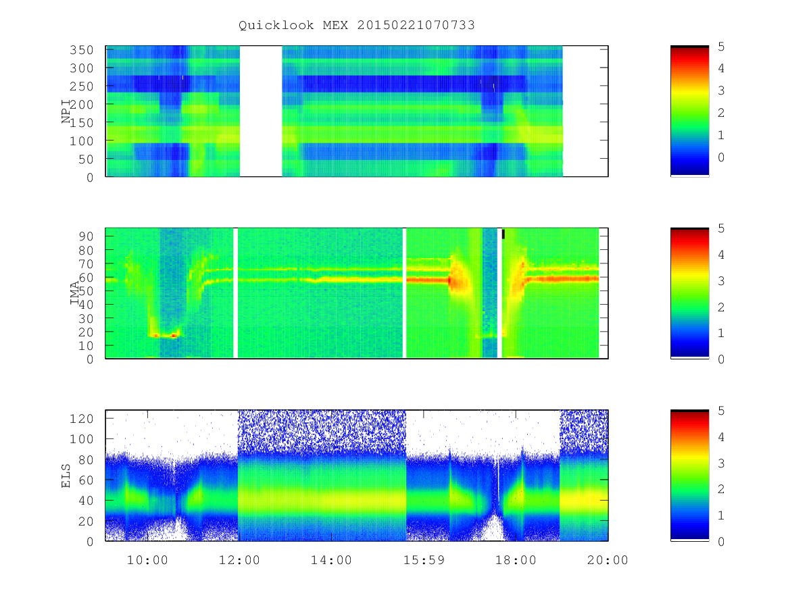Click the 5 label on NPI colorbar

(x=721, y=46)
